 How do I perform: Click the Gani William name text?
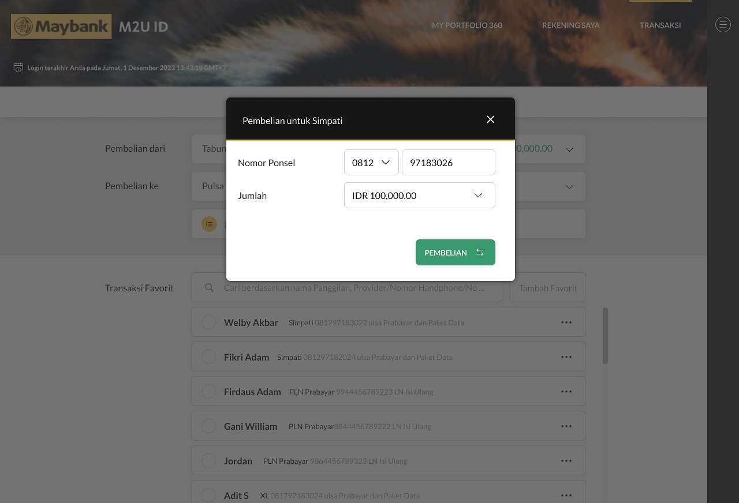251,426
